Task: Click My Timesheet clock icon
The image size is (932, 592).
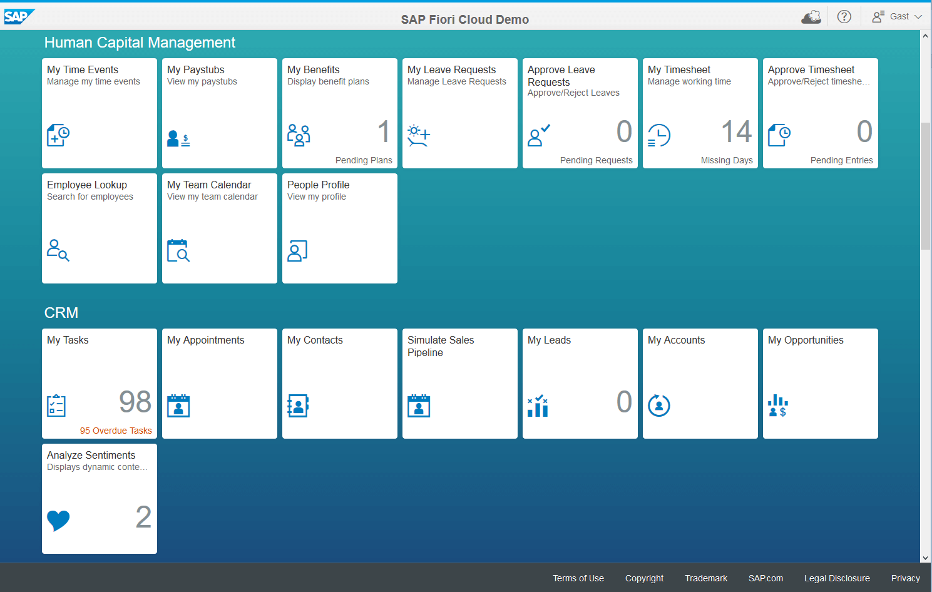Action: pyautogui.click(x=659, y=135)
